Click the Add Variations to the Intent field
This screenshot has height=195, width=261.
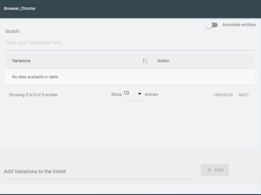[97, 172]
